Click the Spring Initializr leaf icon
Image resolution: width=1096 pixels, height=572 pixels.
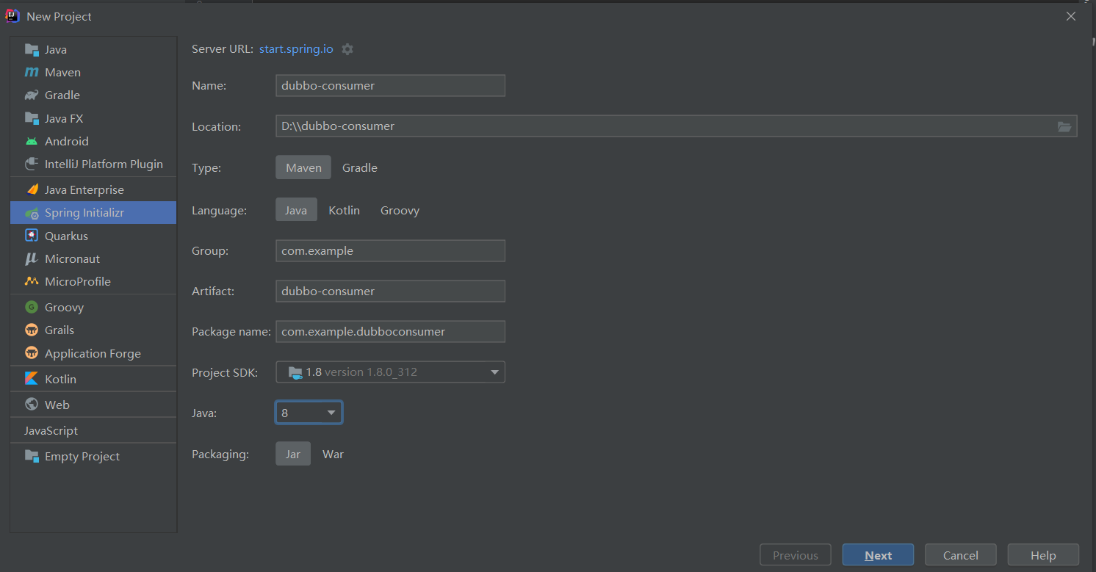[x=32, y=213]
